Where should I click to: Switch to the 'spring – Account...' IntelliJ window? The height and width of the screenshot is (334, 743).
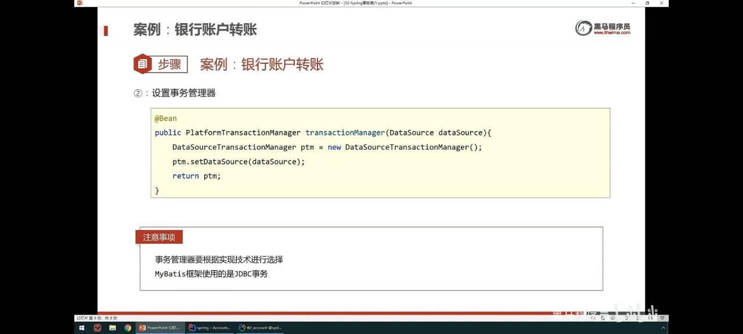pos(210,328)
